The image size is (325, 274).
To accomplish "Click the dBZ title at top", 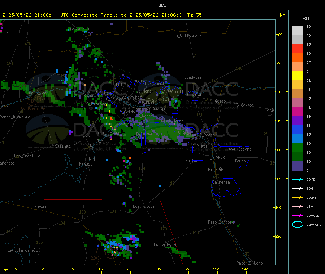I will click(162, 5).
